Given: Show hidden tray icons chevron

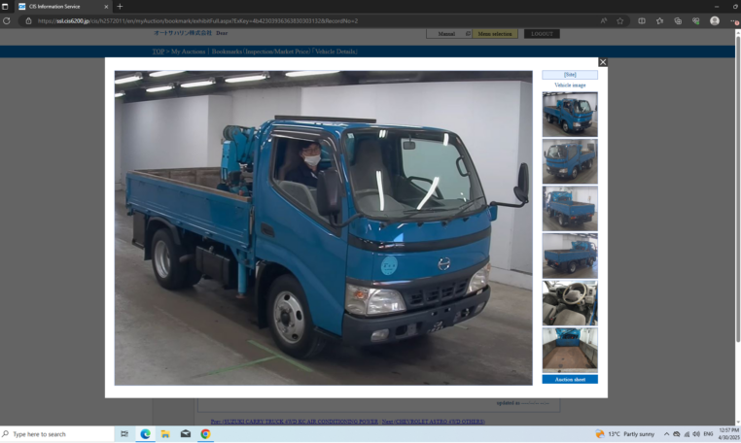Looking at the screenshot, I should (x=666, y=434).
